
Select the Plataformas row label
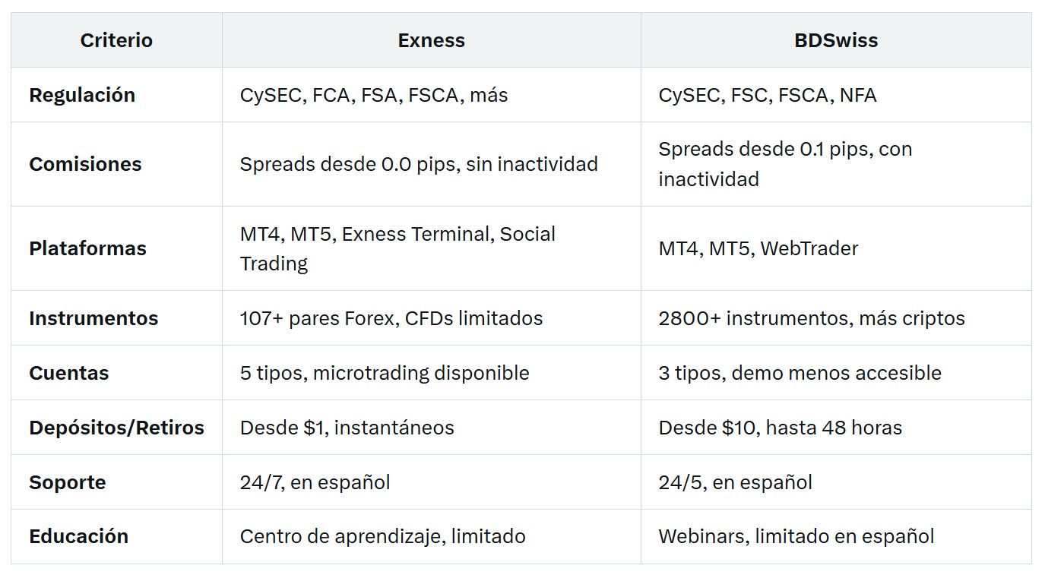(x=87, y=248)
